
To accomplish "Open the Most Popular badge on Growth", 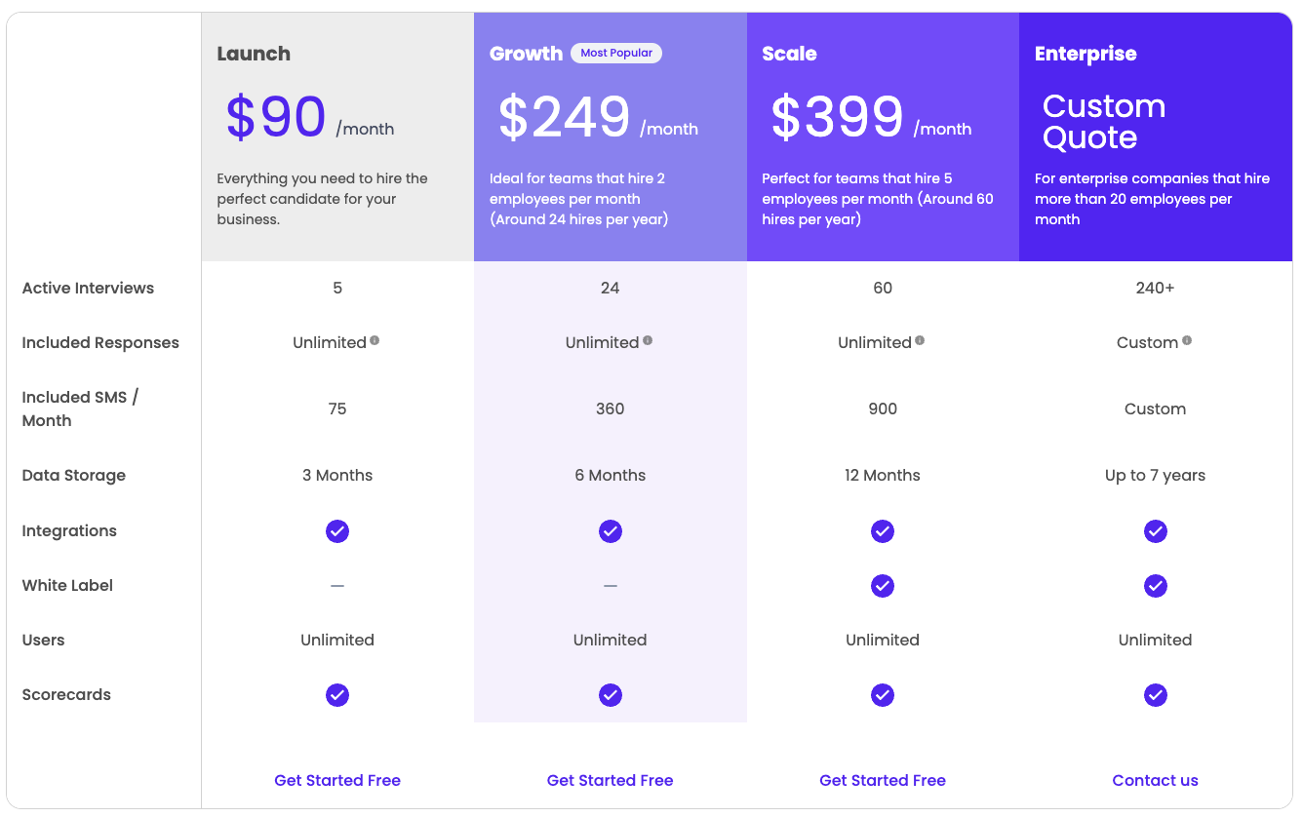I will tap(615, 54).
